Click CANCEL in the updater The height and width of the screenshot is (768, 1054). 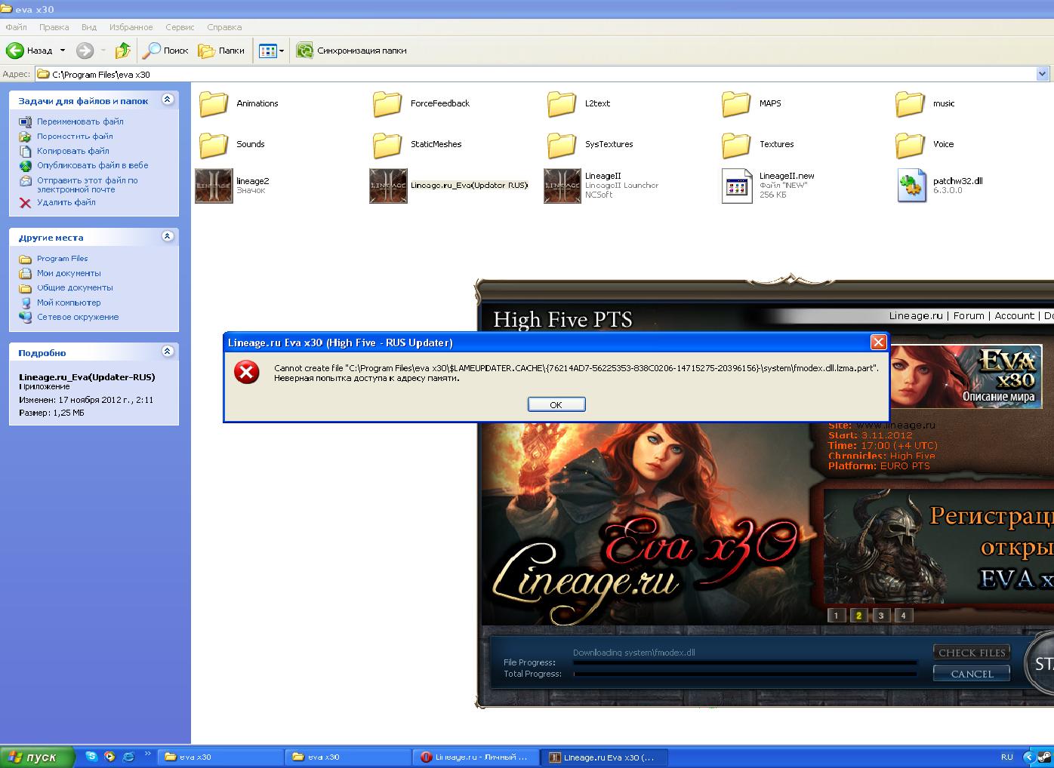[x=972, y=674]
